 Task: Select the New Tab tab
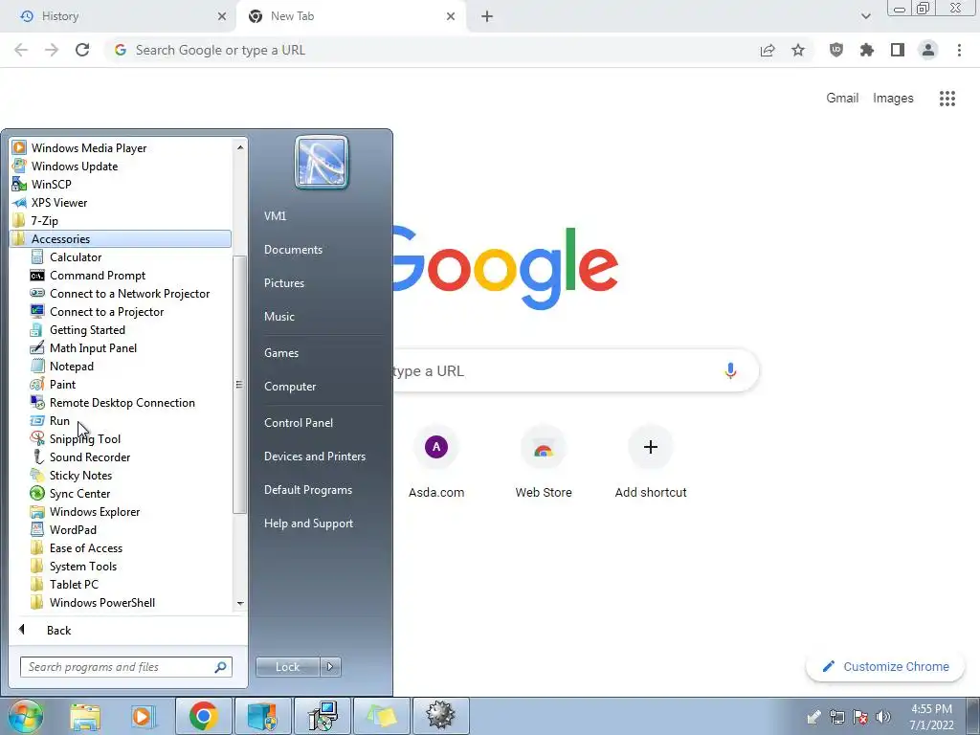tap(350, 16)
